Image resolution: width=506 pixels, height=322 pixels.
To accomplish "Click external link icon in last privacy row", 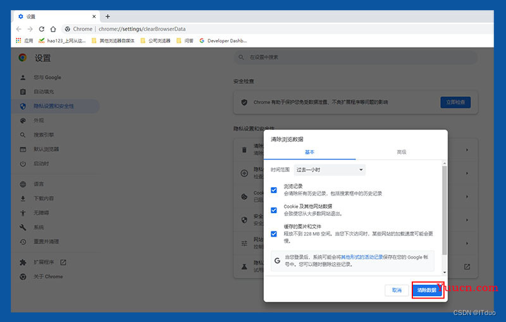I will [x=467, y=266].
